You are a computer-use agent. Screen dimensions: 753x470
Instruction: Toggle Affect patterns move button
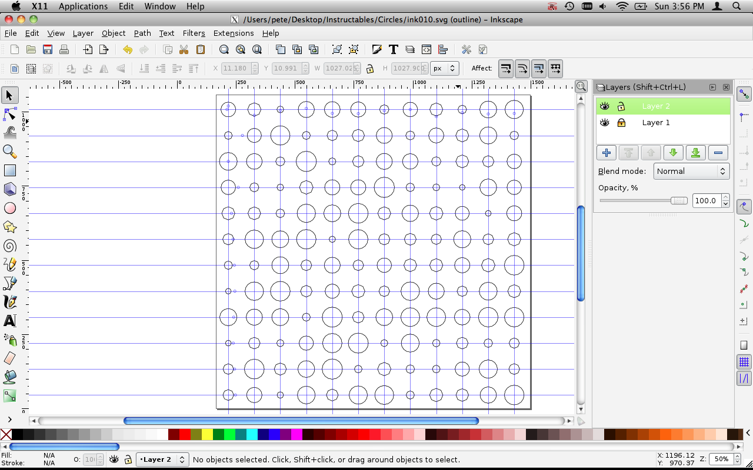tap(555, 69)
